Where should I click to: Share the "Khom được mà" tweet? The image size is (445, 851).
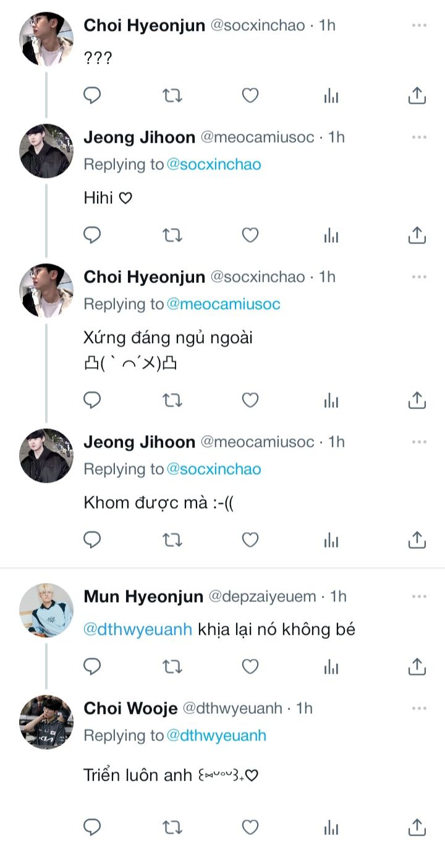coord(417,540)
